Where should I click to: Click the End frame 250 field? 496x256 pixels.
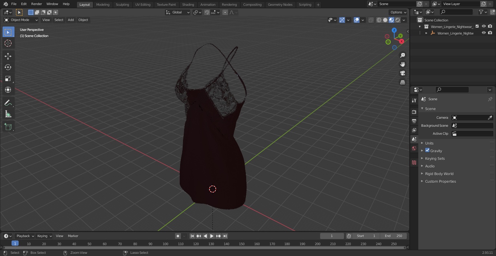[394, 236]
